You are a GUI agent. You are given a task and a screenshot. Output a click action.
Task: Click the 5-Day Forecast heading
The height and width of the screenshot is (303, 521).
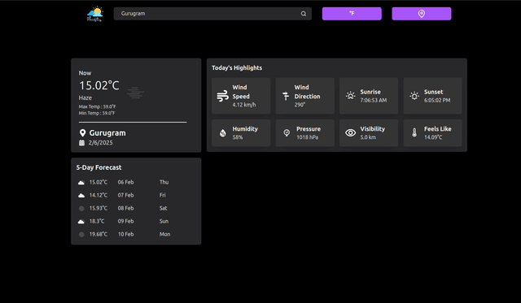point(99,167)
